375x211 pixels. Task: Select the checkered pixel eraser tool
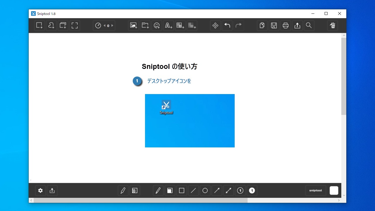[x=135, y=190]
